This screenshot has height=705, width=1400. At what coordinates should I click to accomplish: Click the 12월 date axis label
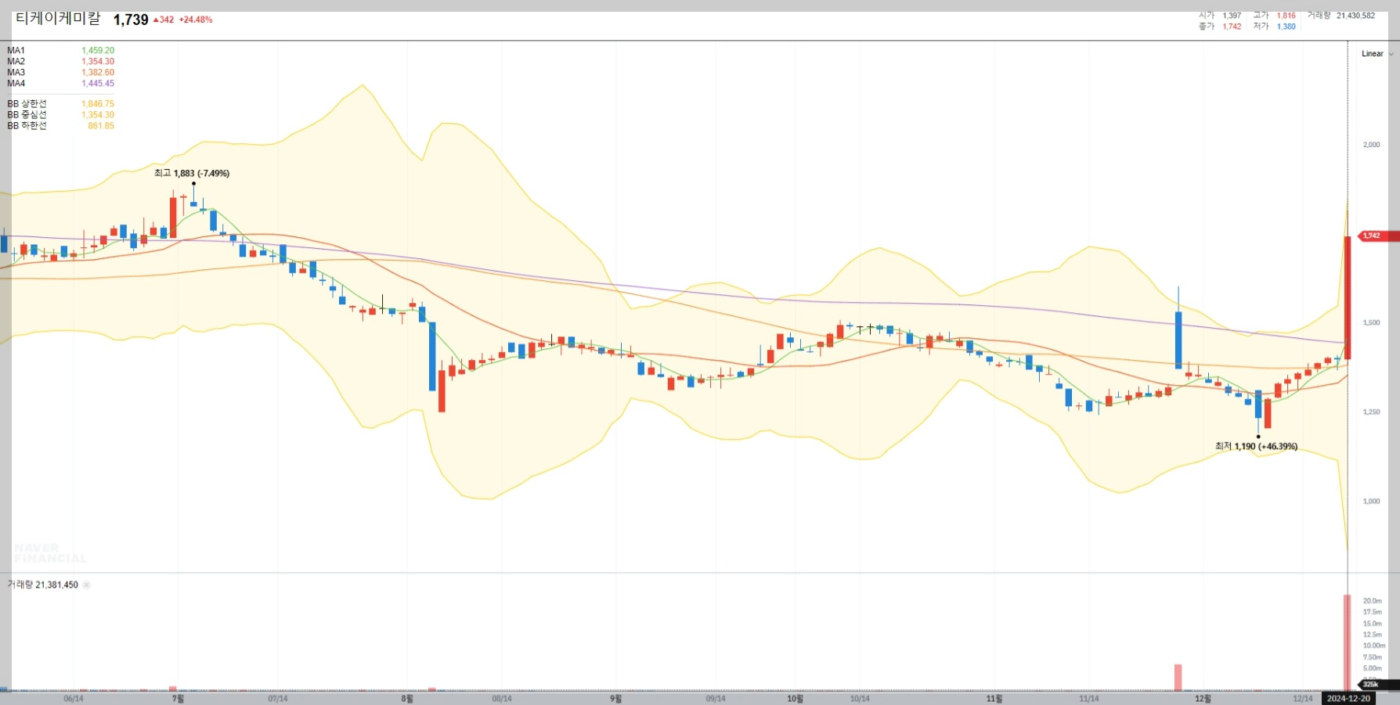click(1203, 699)
